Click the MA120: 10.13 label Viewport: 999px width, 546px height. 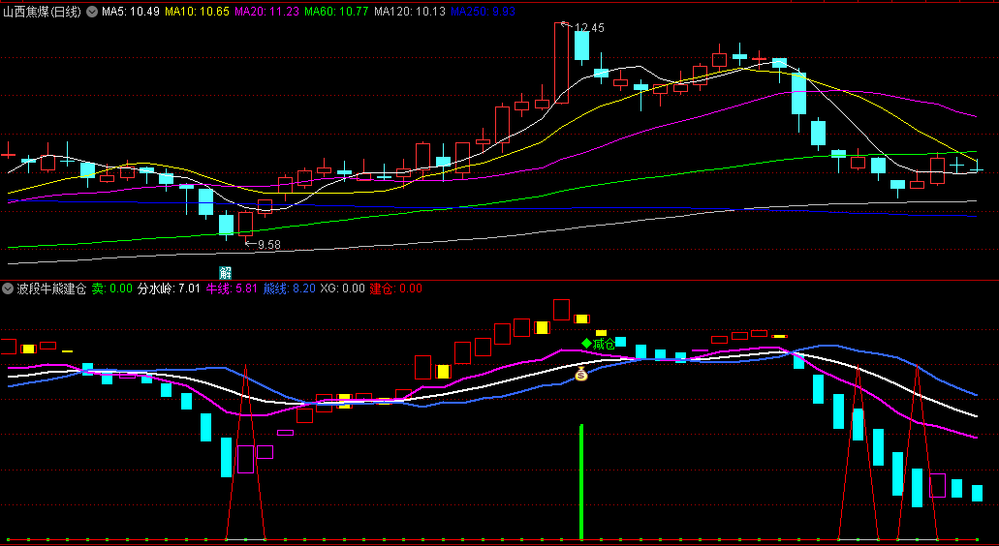[x=410, y=12]
